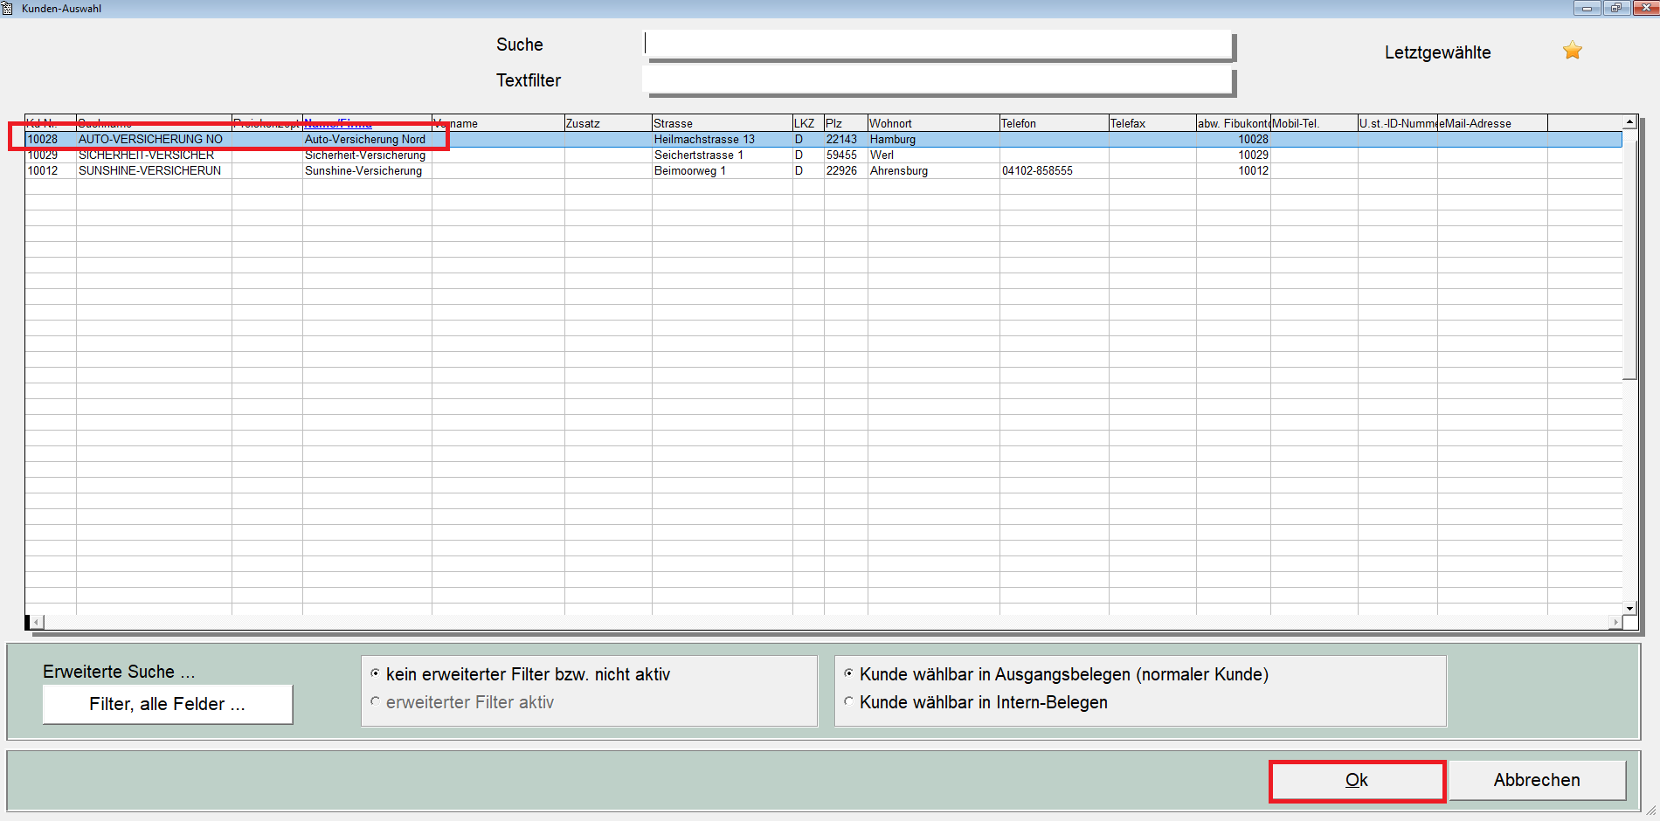Click the 'Erweiterte Suche ...' label

click(x=119, y=672)
